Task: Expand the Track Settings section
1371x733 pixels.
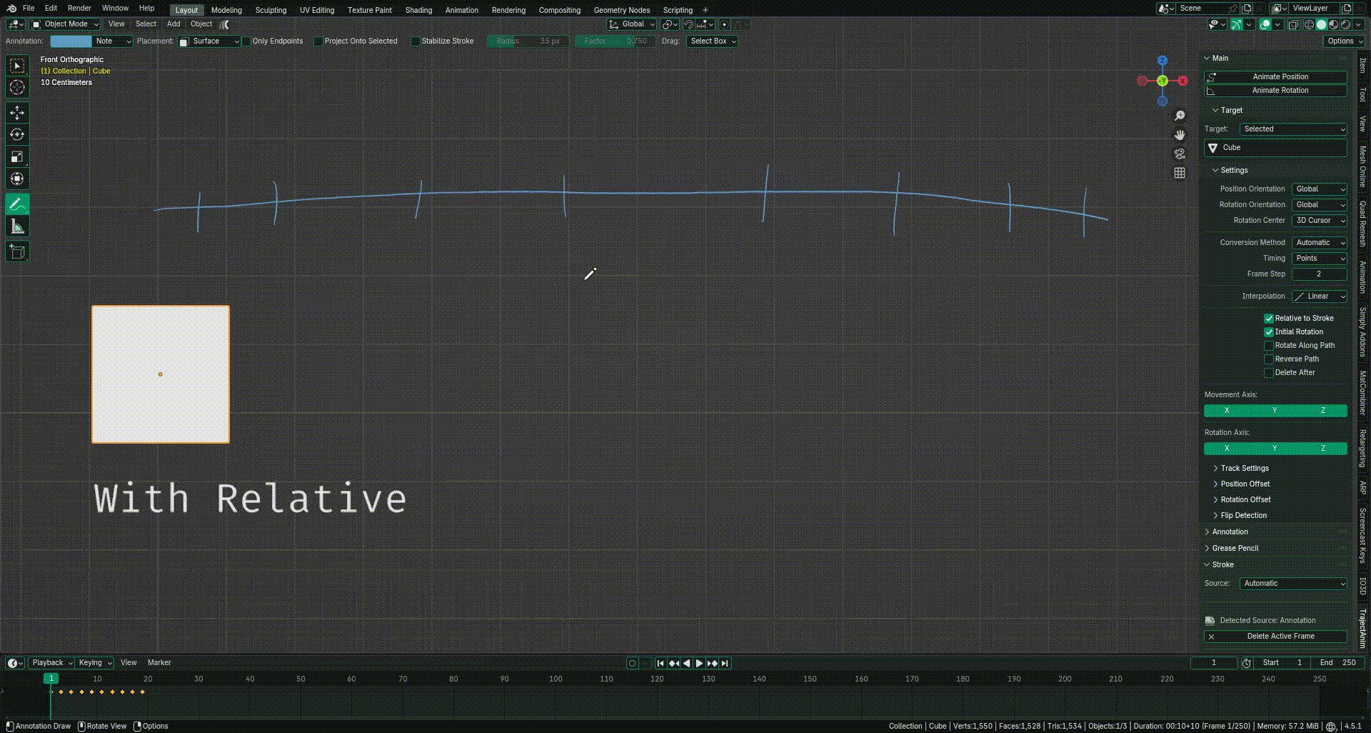Action: click(x=1244, y=469)
